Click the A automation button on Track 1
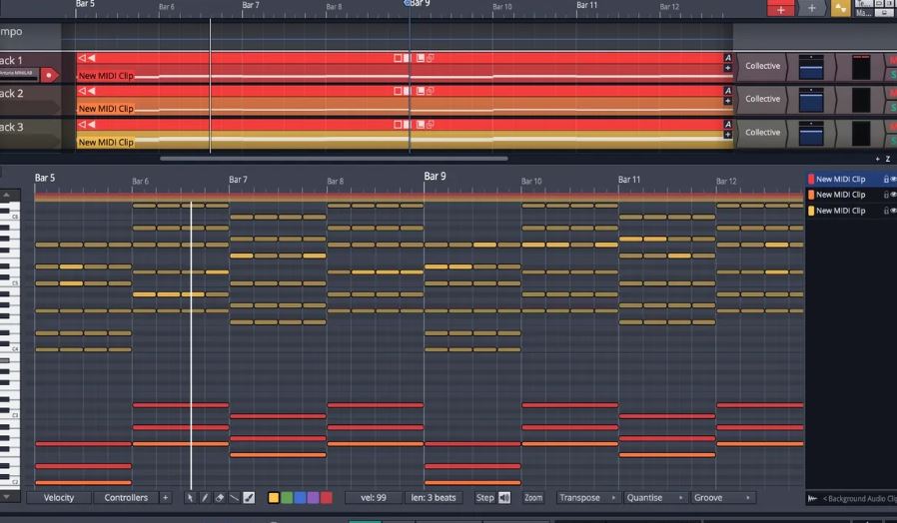 727,58
